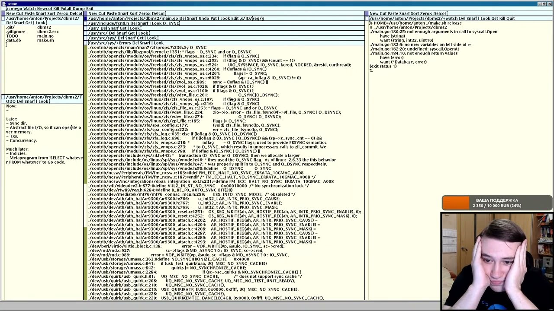Click New in the middle column tag
554x311 pixels.
pos(92,14)
